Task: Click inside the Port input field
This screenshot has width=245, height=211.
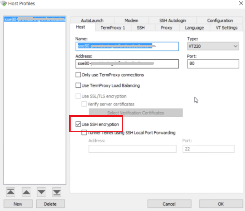Action: 213,64
